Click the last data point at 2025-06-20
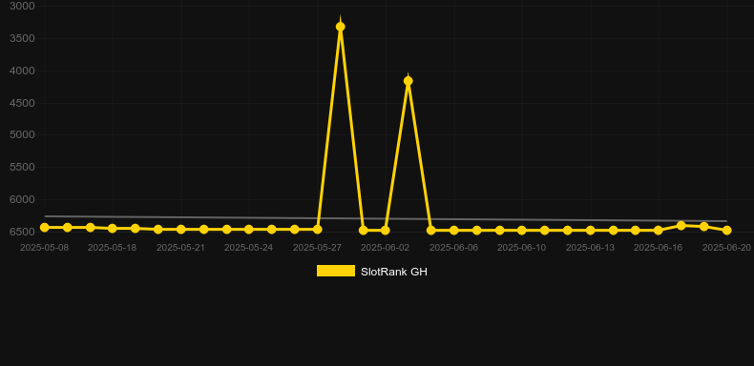Viewport: 754px width, 366px height. [726, 230]
